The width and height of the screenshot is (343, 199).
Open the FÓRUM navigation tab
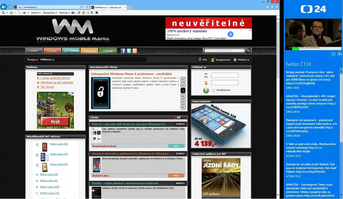pos(108,51)
